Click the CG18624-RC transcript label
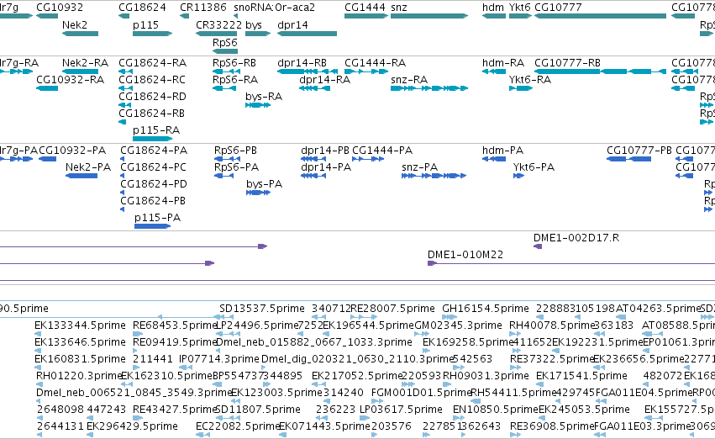Image resolution: width=715 pixels, height=439 pixels. coord(152,79)
